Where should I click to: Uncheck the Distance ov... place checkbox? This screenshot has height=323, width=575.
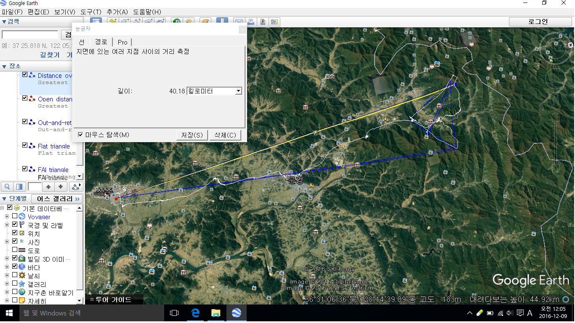click(x=25, y=75)
